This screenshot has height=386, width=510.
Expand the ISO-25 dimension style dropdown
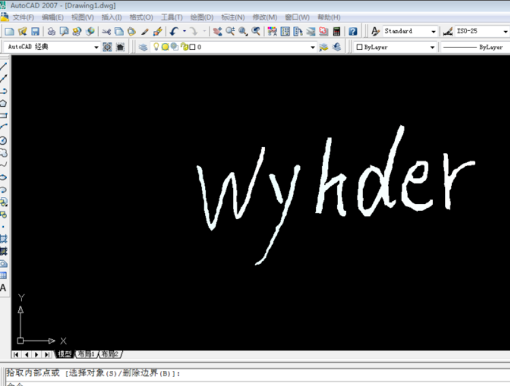click(505, 32)
